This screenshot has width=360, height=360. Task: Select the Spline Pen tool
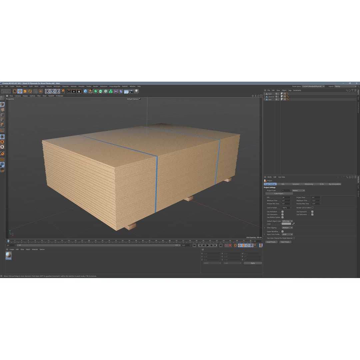[90, 91]
